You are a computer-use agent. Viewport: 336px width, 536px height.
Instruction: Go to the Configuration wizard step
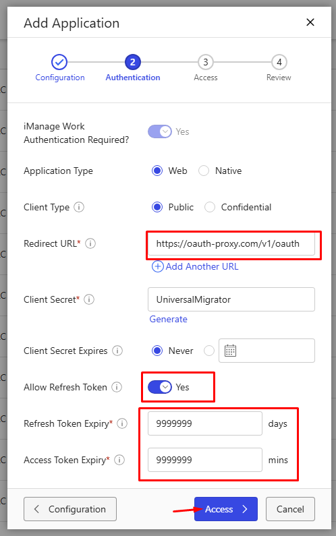pyautogui.click(x=59, y=62)
